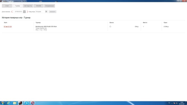187x105 pixels.
Task: Switch to PokerDom app on taskbar
Action: [21, 103]
